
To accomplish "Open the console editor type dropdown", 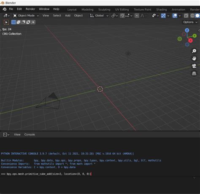I will [6, 135].
